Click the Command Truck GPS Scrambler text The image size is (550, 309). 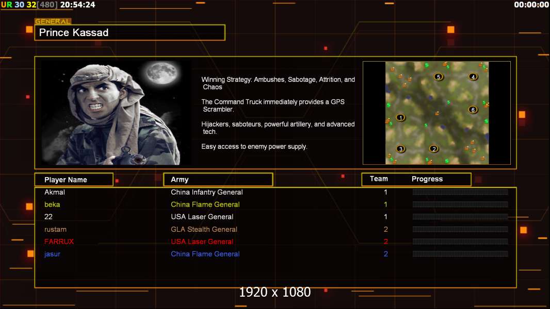coord(273,106)
